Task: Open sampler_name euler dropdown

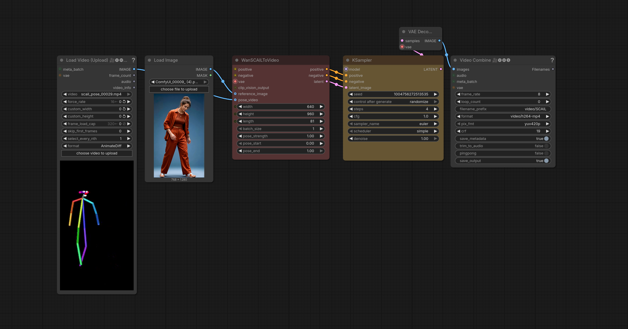Action: pos(393,124)
